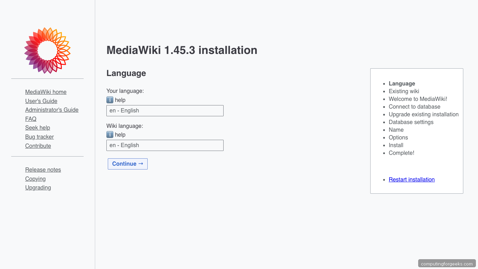Screen dimensions: 478x269
Task: View the Release notes
Action: point(43,170)
